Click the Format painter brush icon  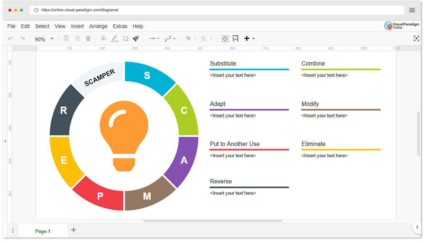click(136, 39)
